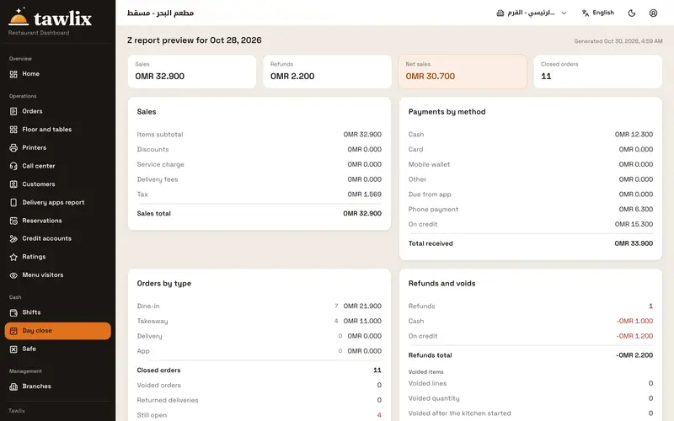
Task: Click the Delivery apps report phone icon
Action: [x=13, y=202]
